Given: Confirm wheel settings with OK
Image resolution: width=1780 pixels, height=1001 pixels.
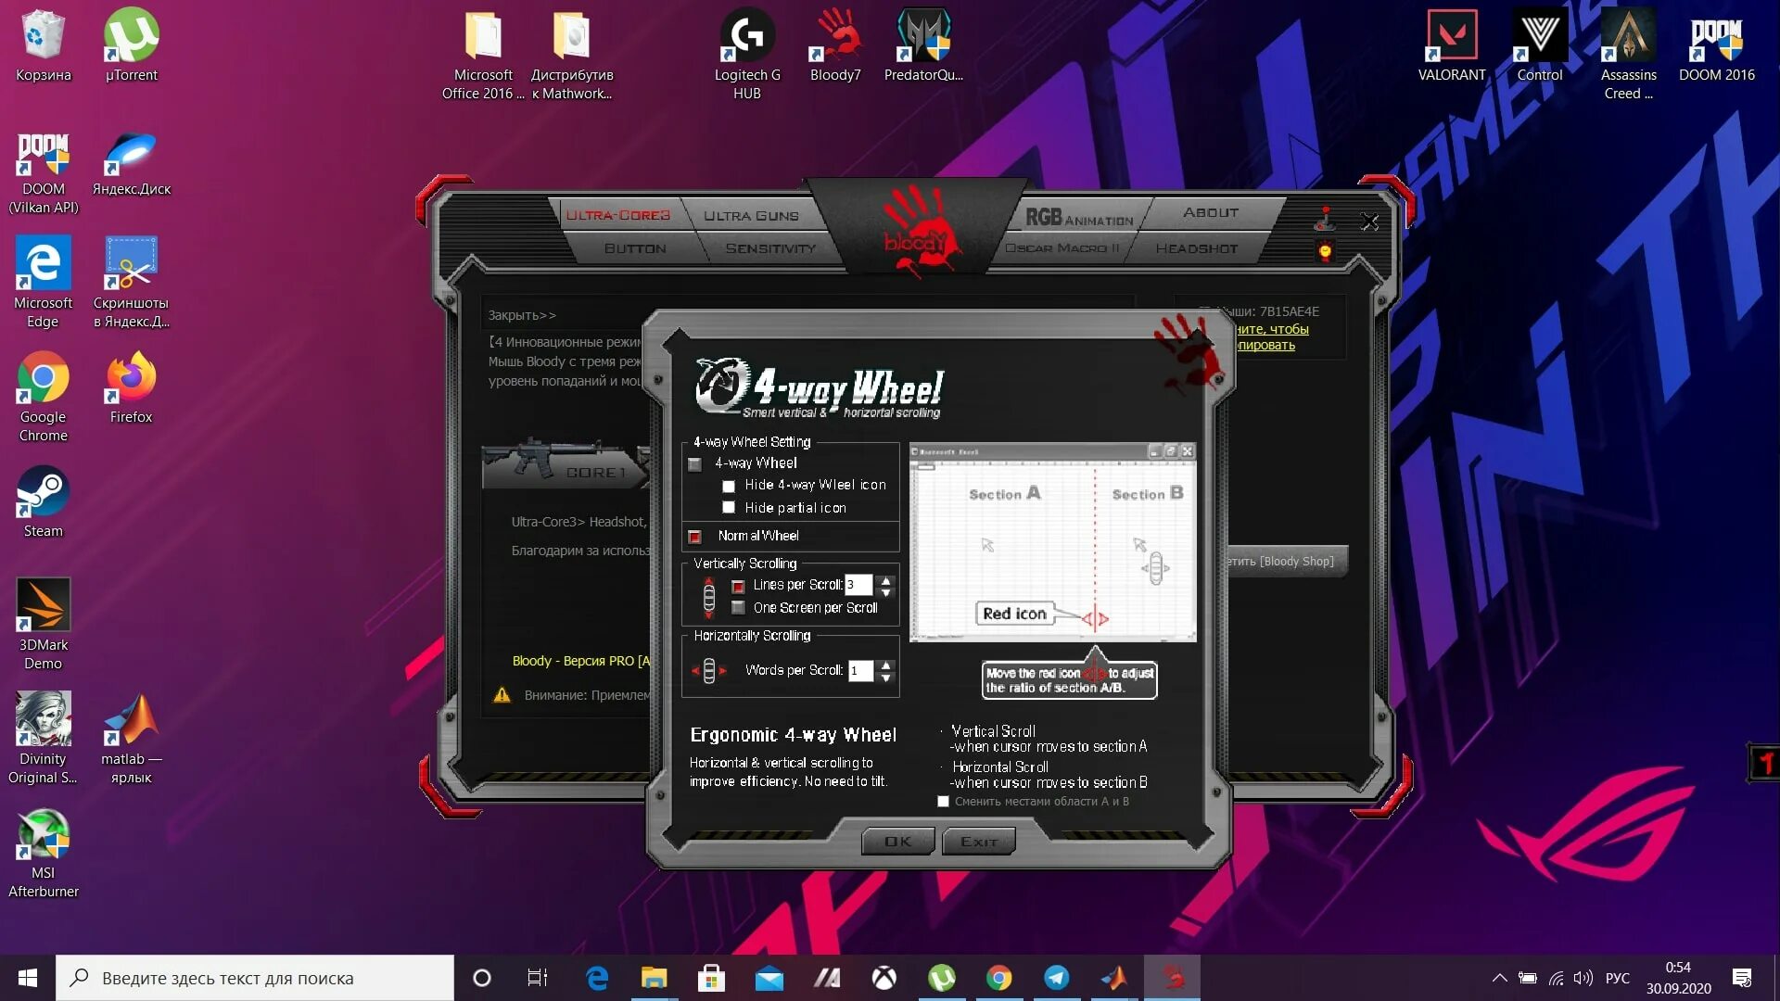Looking at the screenshot, I should click(898, 842).
